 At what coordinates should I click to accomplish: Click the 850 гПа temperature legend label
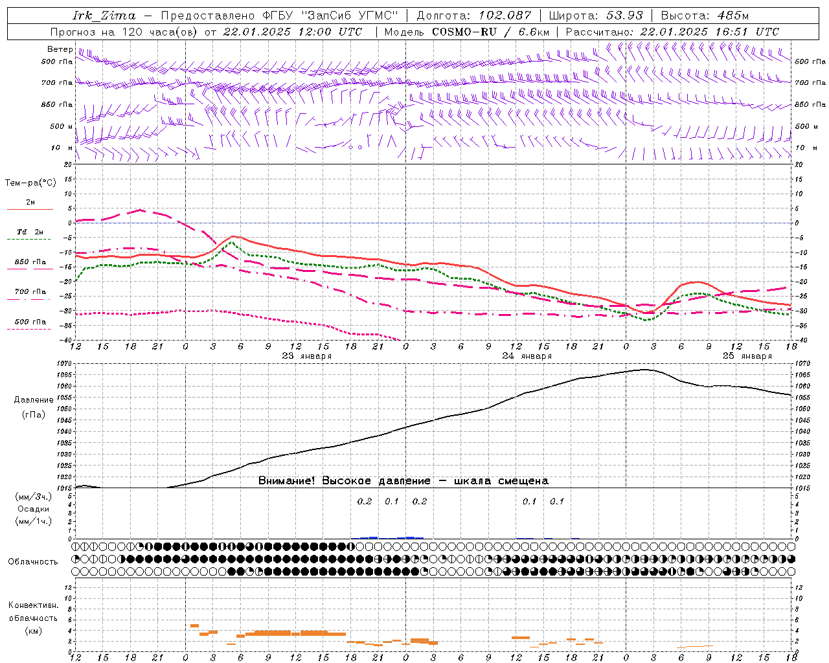pyautogui.click(x=30, y=262)
